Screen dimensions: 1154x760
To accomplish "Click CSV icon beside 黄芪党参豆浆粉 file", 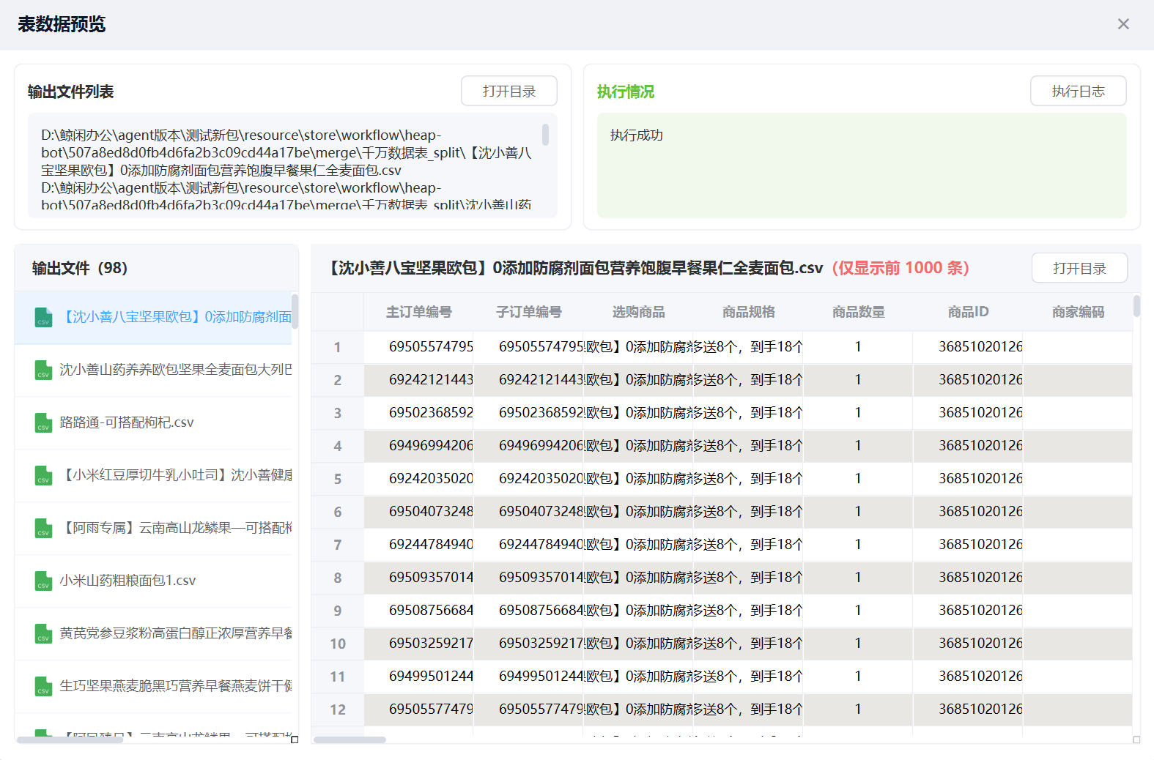I will 43,634.
